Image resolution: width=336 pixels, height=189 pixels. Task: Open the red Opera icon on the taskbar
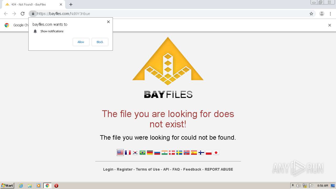click(56, 186)
